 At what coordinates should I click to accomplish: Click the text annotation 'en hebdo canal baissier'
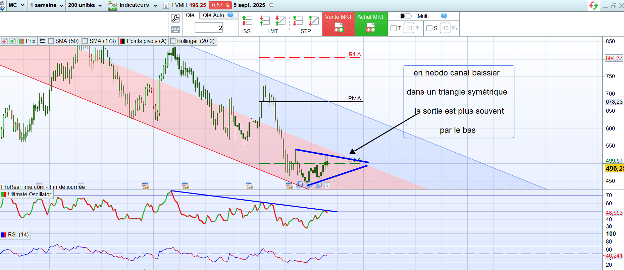[457, 73]
